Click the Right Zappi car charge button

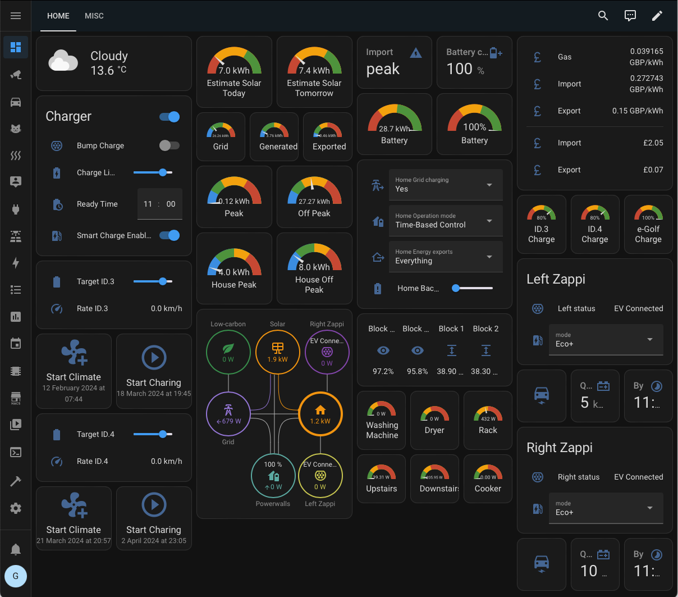pos(542,564)
